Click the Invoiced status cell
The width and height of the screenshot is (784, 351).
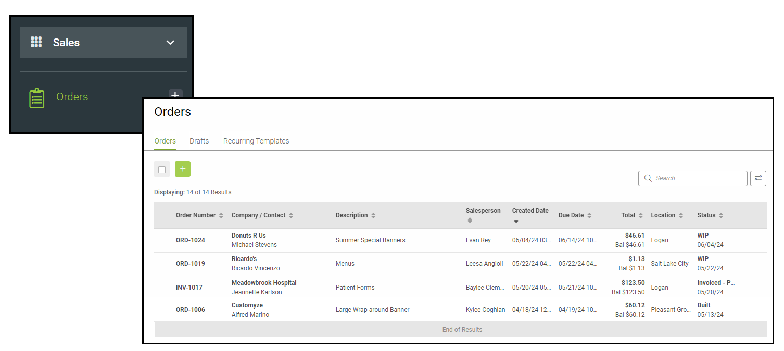pyautogui.click(x=716, y=283)
